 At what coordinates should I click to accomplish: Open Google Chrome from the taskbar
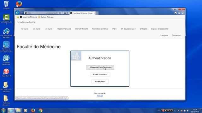[40, 110]
